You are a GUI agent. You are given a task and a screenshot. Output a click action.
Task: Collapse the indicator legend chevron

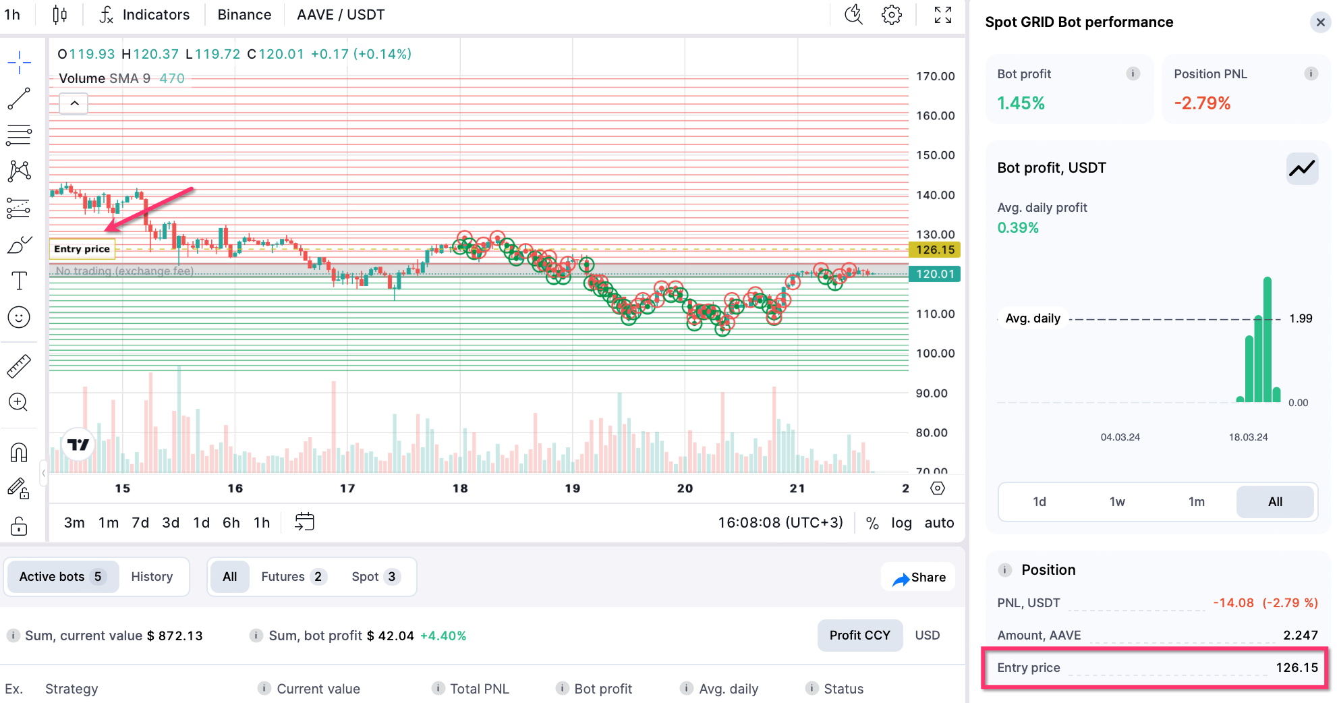tap(74, 103)
